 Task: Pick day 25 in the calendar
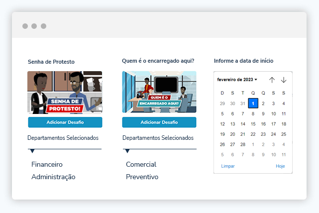coord(284,134)
